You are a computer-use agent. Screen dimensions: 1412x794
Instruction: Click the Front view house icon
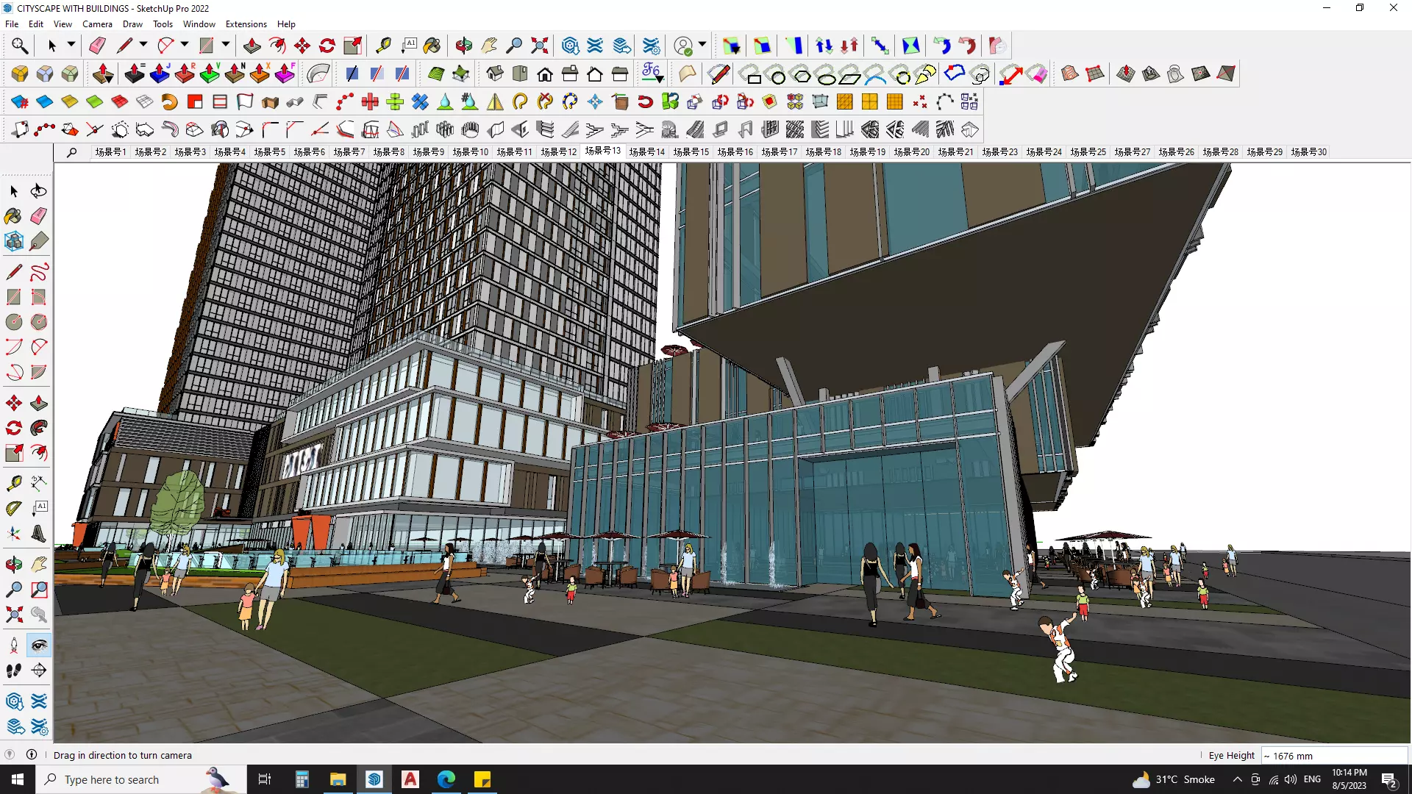545,74
